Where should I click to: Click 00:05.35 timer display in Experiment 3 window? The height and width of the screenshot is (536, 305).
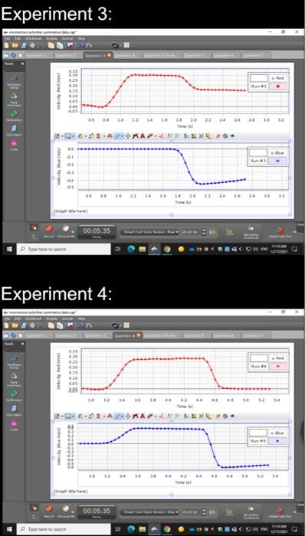(97, 231)
